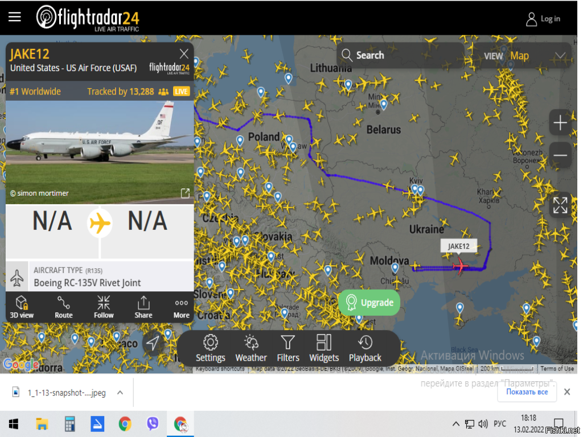Open the locked 3D view

[x=22, y=307]
